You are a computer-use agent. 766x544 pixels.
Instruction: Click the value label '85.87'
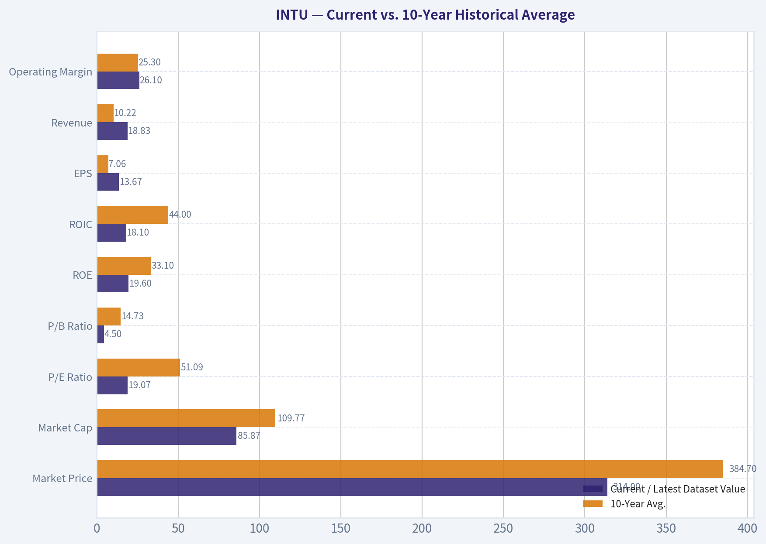[x=249, y=436]
